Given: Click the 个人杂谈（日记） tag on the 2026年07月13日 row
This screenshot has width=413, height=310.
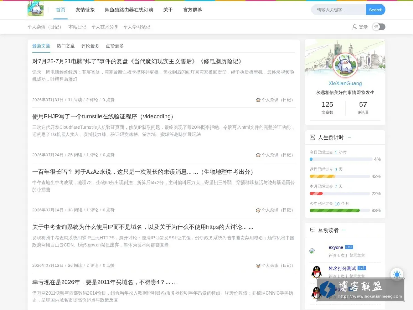Looking at the screenshot, I should point(278,265).
